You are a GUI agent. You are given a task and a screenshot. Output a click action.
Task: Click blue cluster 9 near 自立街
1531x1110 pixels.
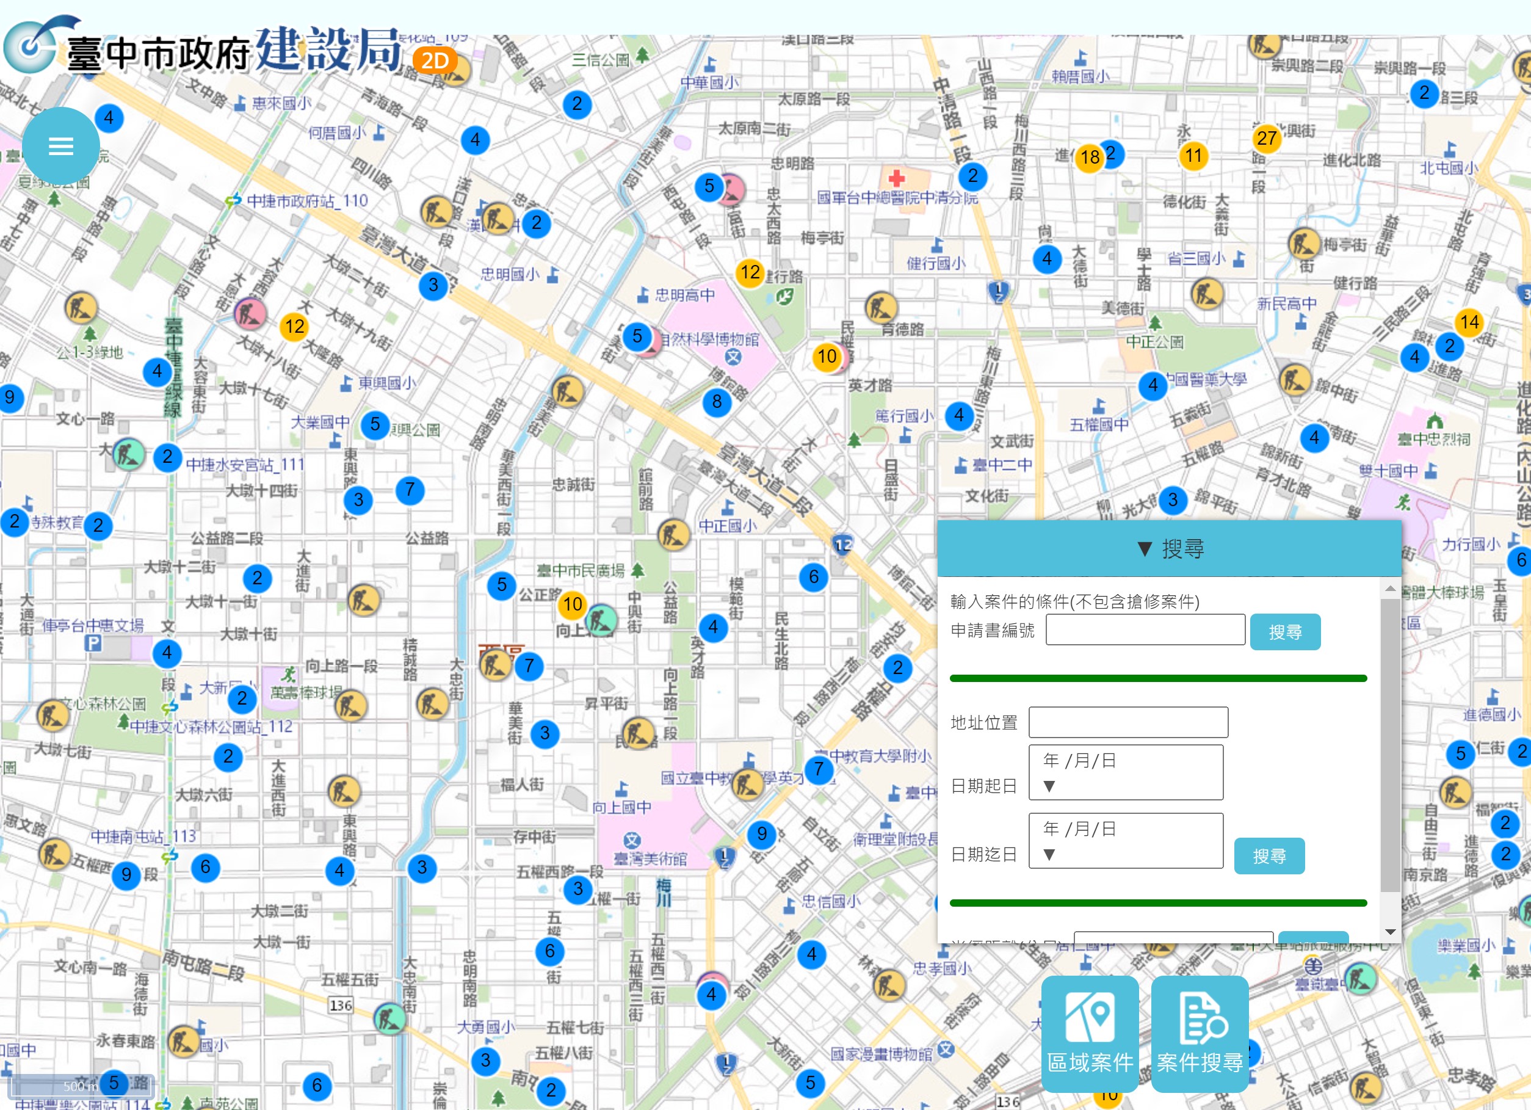[x=761, y=834]
